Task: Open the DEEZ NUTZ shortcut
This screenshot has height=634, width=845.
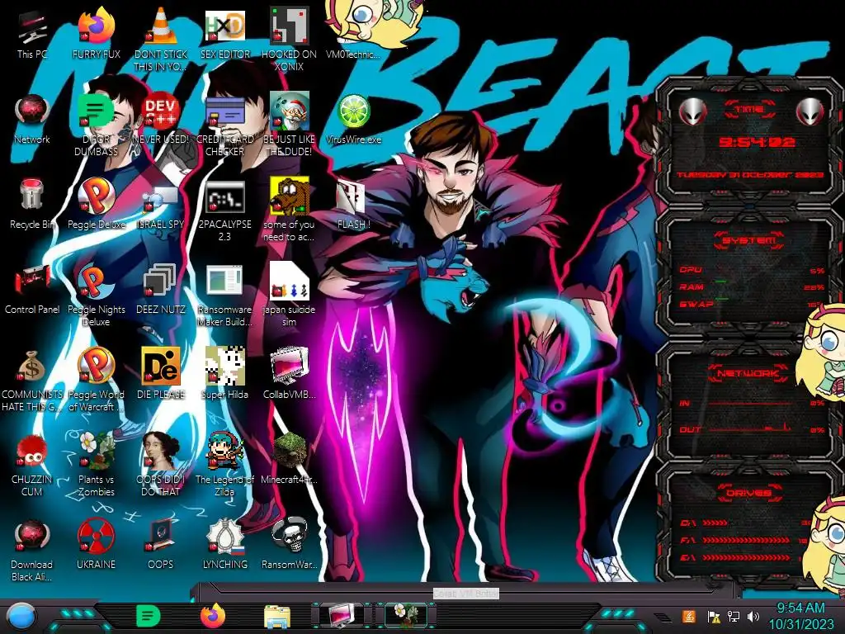Action: click(x=161, y=281)
